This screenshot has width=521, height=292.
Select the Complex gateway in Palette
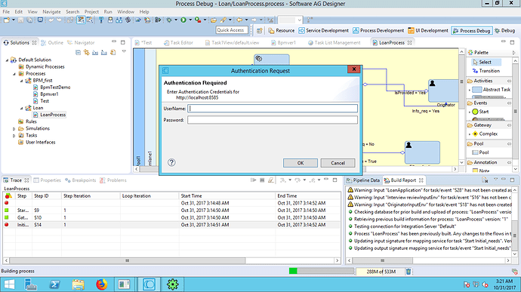coord(485,134)
